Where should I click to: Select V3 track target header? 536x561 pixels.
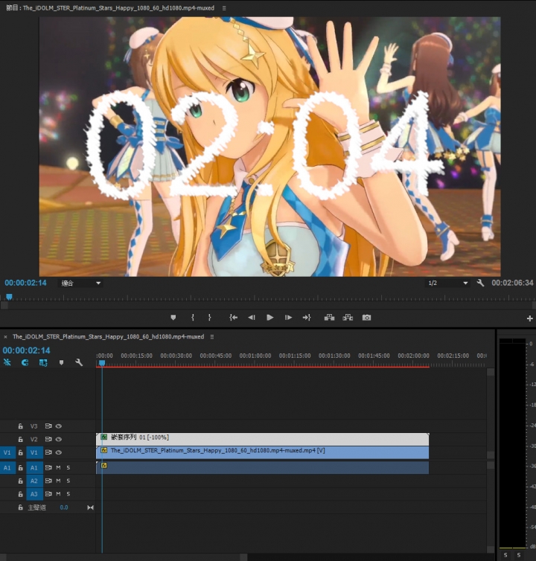pos(33,426)
